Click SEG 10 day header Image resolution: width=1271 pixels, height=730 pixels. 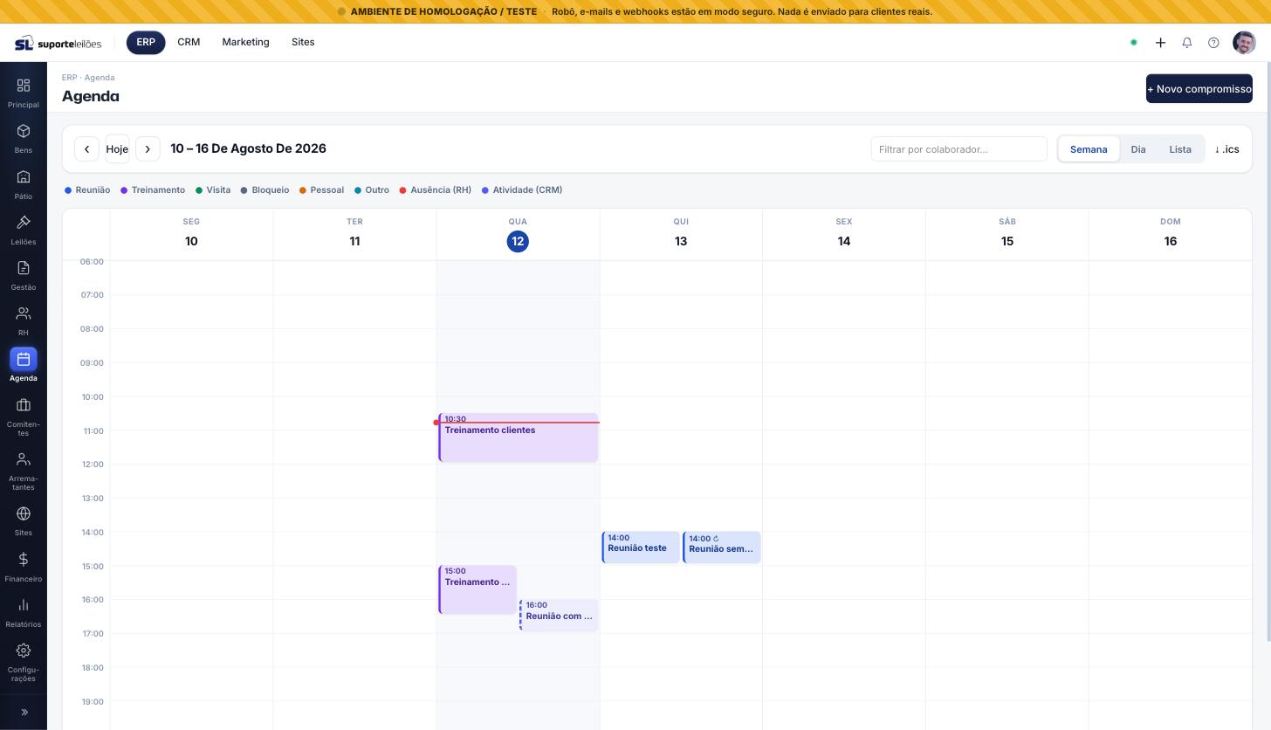pyautogui.click(x=191, y=233)
